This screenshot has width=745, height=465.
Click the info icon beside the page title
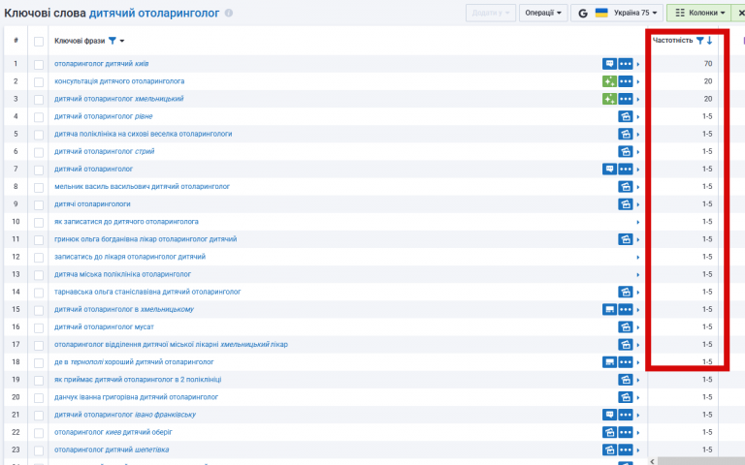[229, 13]
